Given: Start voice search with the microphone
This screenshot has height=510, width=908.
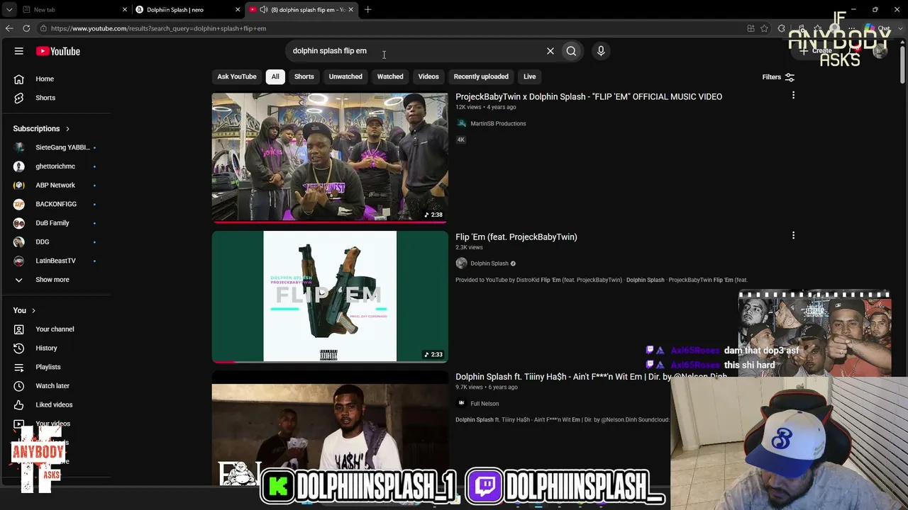Looking at the screenshot, I should tap(601, 51).
